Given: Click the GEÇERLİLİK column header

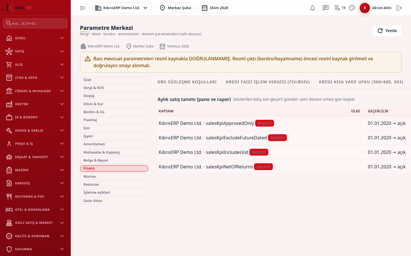Looking at the screenshot, I should 378,111.
